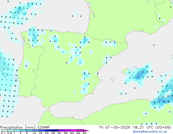Click the '4' value in the top-left rain area
This screenshot has height=134, width=173.
(x=20, y=8)
